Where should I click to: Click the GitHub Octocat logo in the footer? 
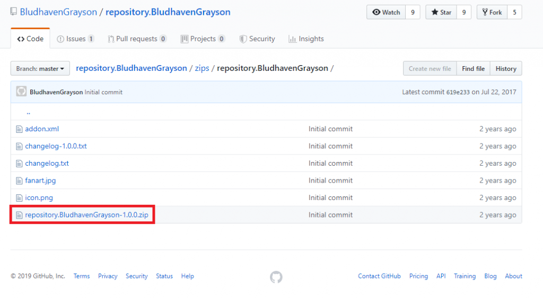[276, 277]
